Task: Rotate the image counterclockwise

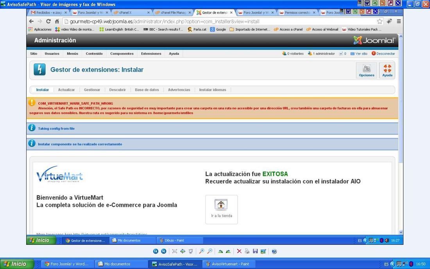Action: tap(228, 251)
